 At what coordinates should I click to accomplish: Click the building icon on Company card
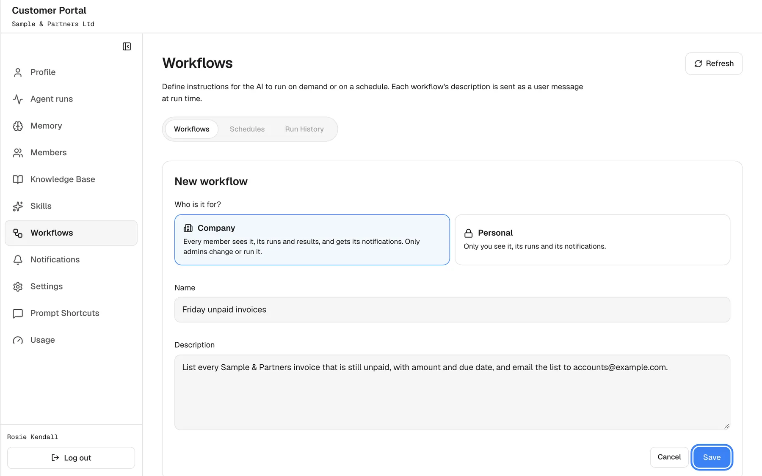point(188,228)
